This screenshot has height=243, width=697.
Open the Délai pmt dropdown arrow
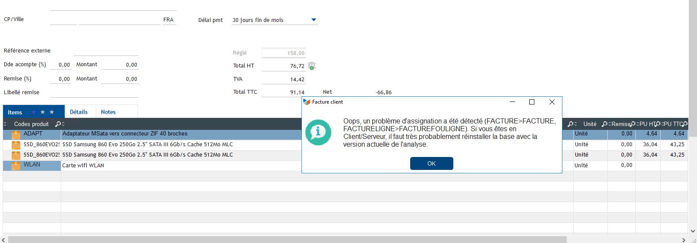[x=314, y=20]
